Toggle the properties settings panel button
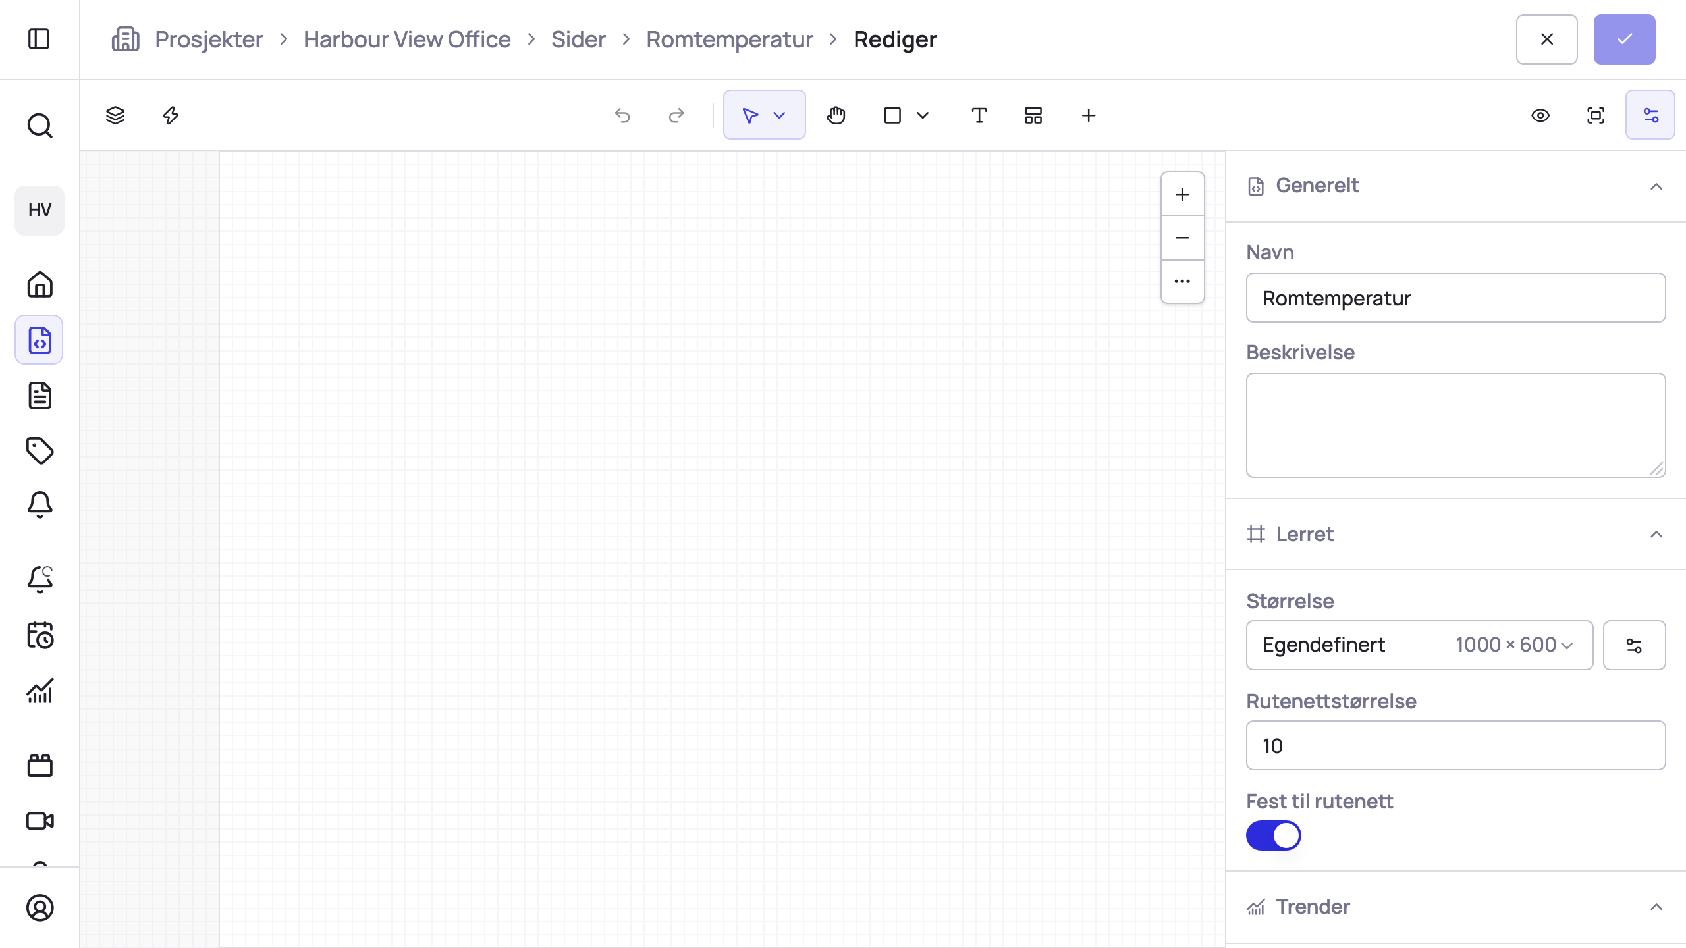Viewport: 1686px width, 948px height. coord(1650,115)
